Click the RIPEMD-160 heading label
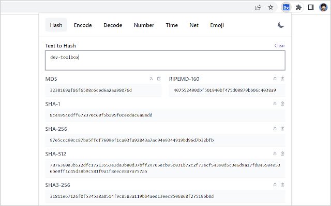331x206 pixels. pyautogui.click(x=184, y=79)
